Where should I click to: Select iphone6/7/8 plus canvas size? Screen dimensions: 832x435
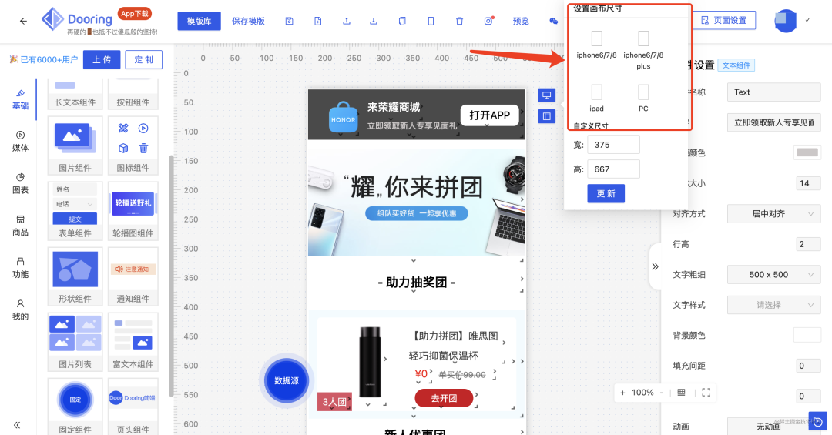click(643, 50)
